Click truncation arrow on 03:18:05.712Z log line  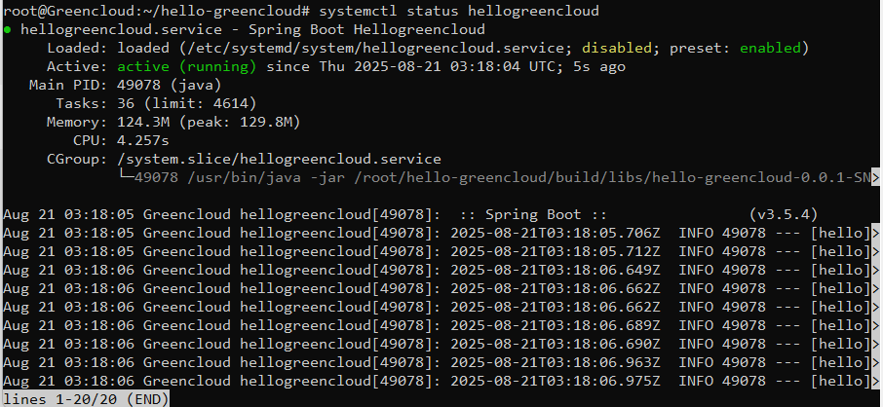click(874, 251)
